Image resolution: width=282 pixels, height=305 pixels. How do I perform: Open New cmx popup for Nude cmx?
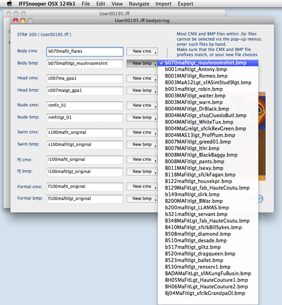(142, 105)
